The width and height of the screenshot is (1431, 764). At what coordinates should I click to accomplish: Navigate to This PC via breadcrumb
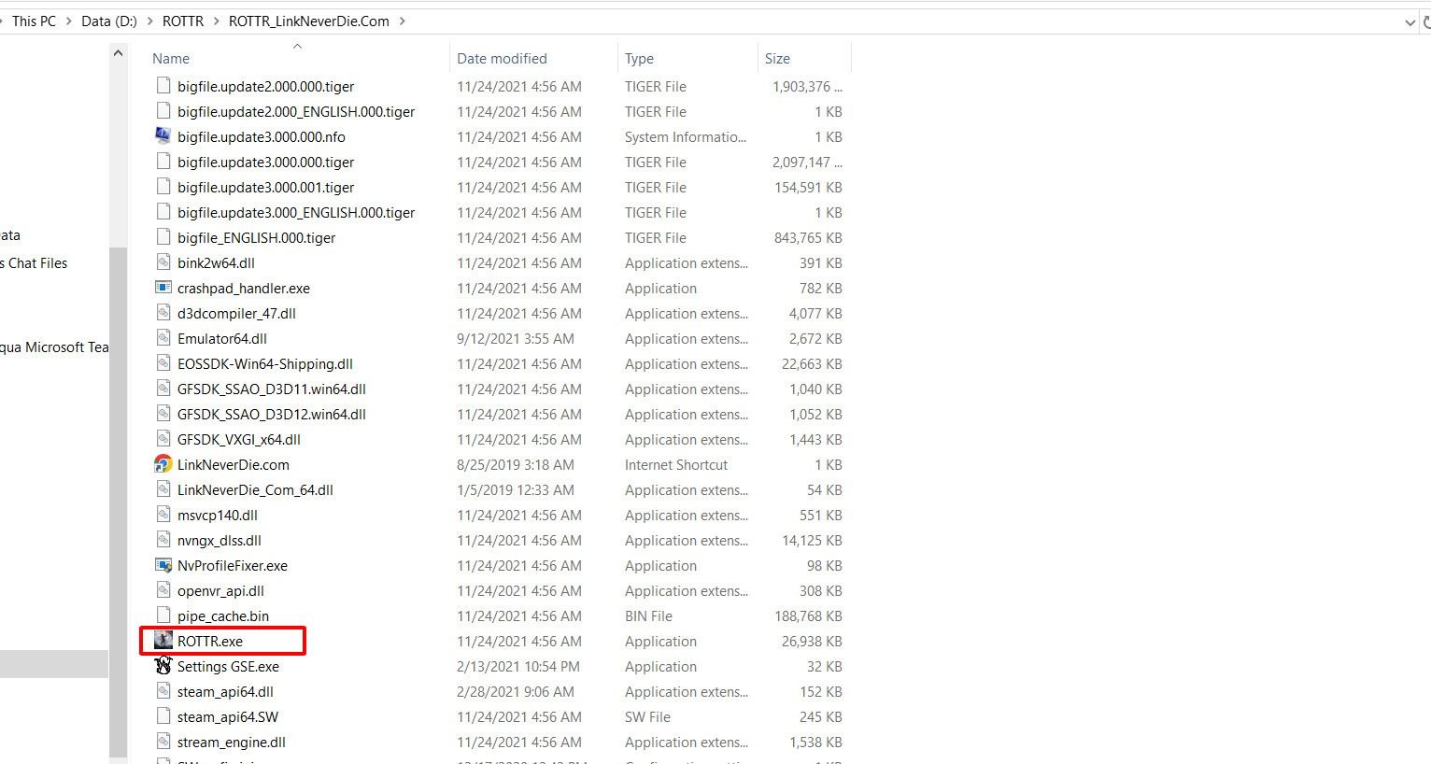(x=33, y=21)
